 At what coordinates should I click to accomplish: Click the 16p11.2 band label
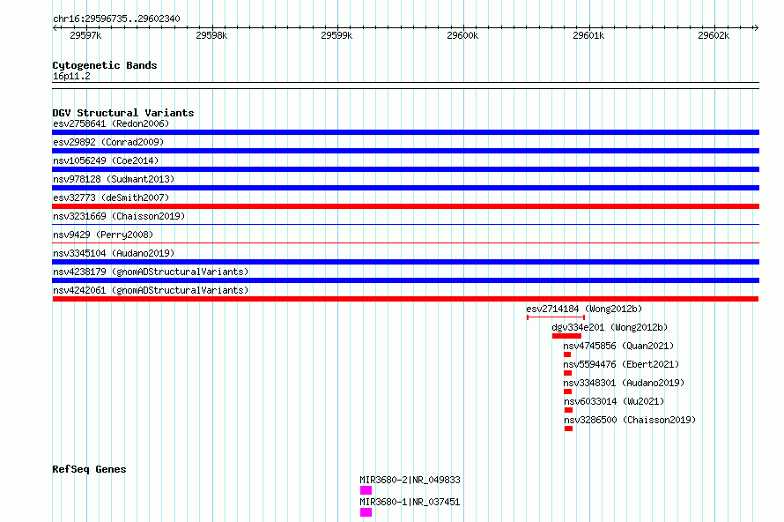[71, 77]
